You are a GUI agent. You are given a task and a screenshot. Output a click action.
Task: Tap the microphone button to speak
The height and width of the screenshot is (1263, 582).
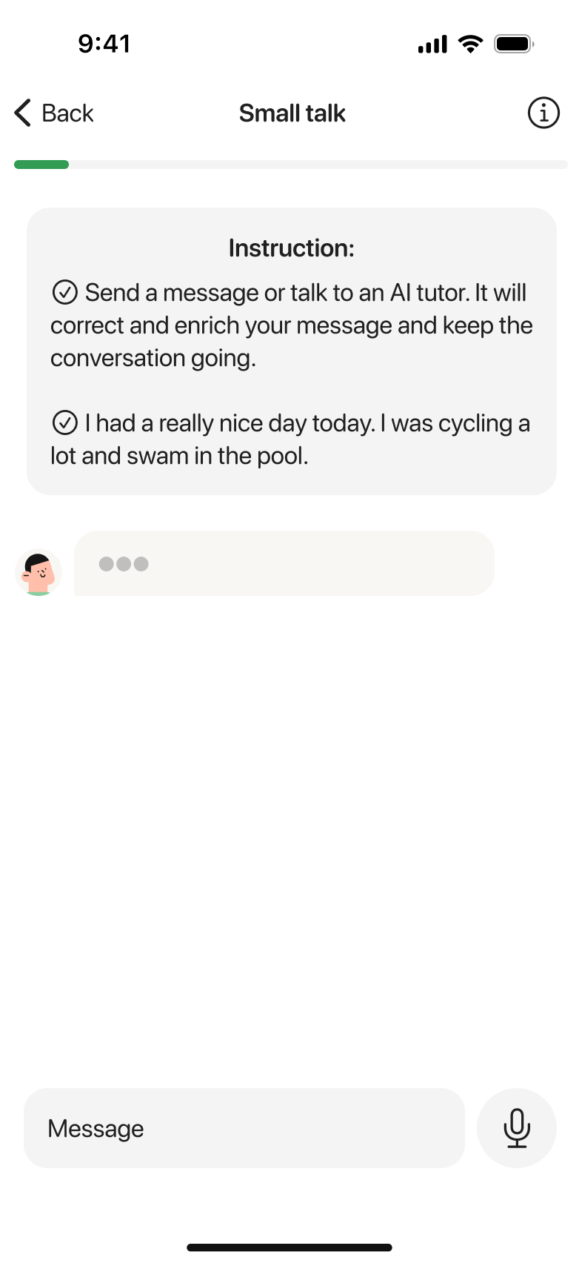(517, 1128)
